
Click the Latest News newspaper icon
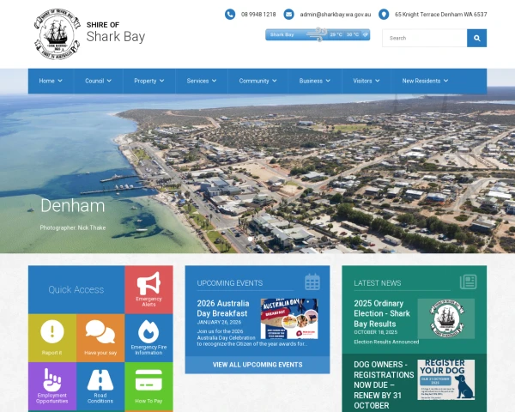[468, 282]
